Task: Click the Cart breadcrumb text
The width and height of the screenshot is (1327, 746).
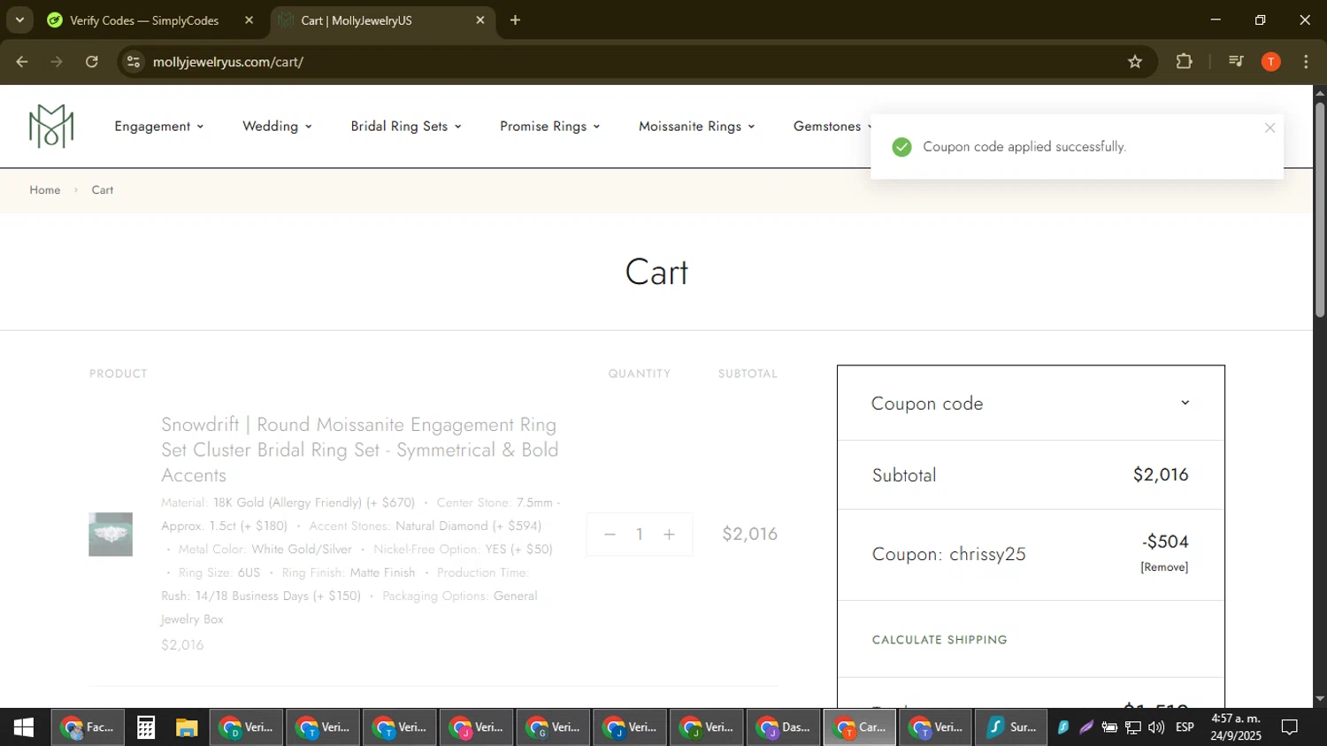Action: pos(103,190)
